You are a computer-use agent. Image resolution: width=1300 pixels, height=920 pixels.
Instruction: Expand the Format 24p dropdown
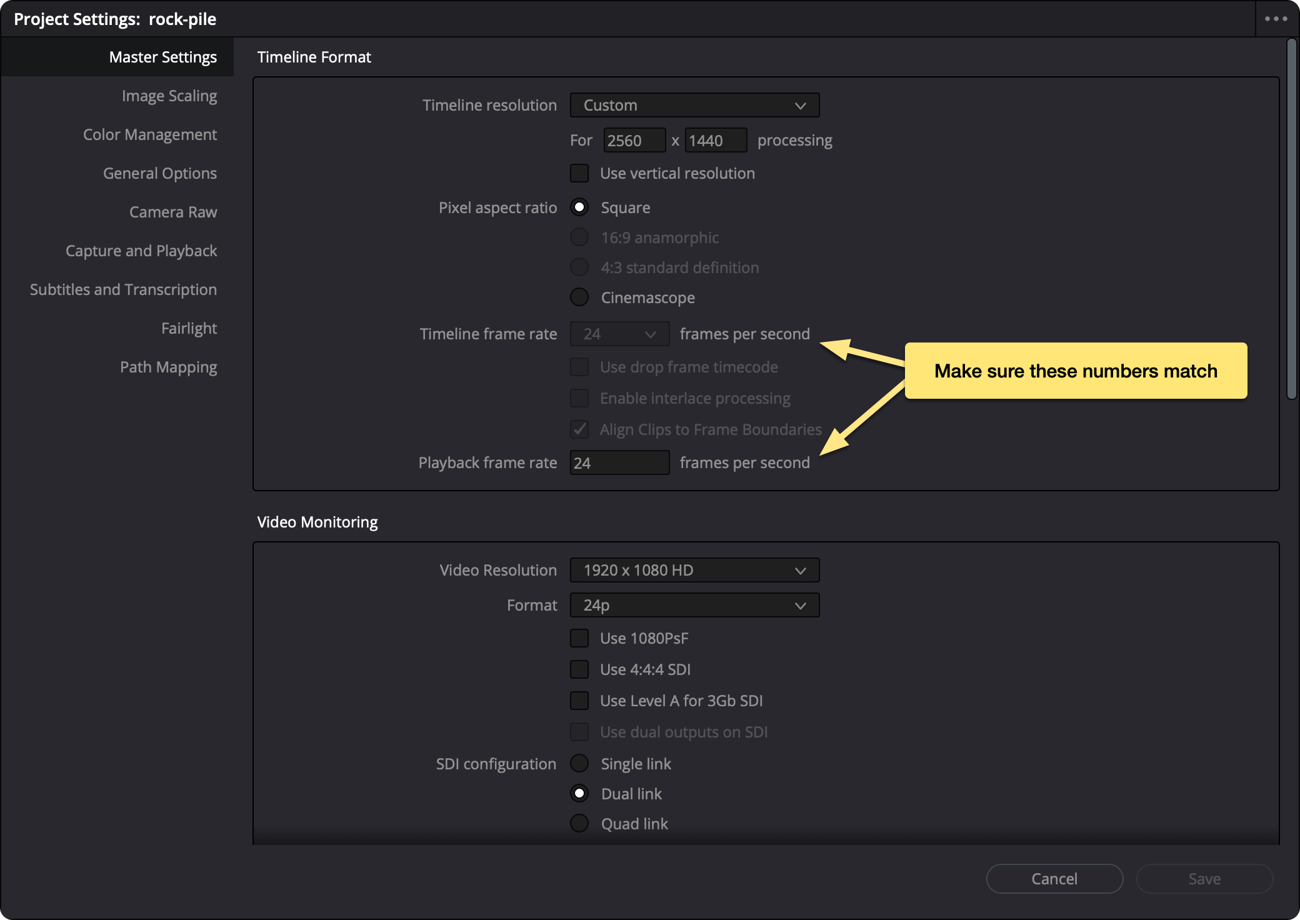pyautogui.click(x=694, y=605)
